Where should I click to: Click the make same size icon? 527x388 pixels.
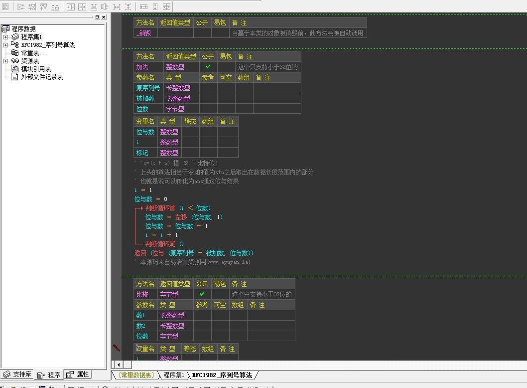pos(166,6)
